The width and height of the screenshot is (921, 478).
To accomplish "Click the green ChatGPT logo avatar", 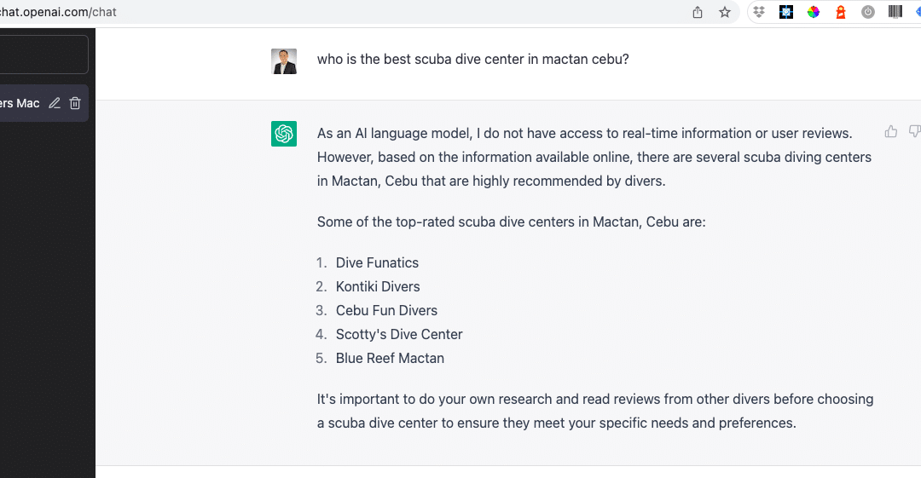I will 284,133.
